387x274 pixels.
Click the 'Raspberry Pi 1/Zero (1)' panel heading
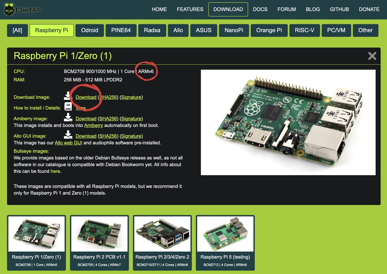click(x=63, y=56)
